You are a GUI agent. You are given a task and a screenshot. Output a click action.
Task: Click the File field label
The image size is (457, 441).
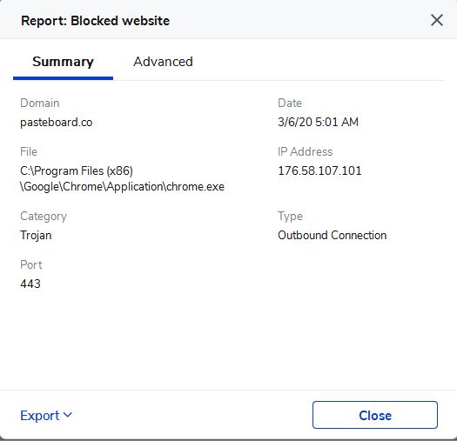click(29, 151)
